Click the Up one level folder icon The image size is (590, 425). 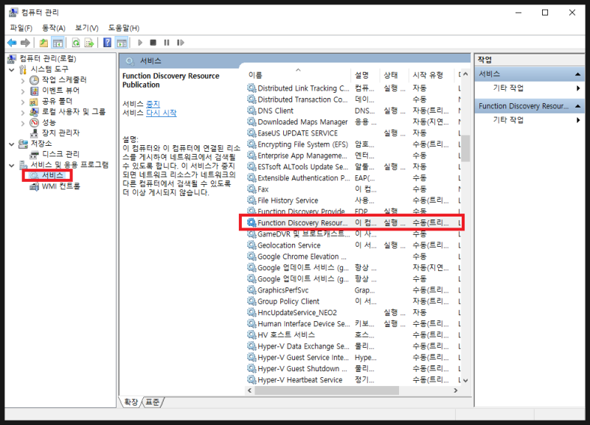click(44, 43)
